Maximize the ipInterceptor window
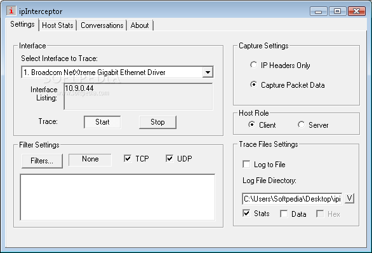The image size is (372, 253). click(x=337, y=11)
